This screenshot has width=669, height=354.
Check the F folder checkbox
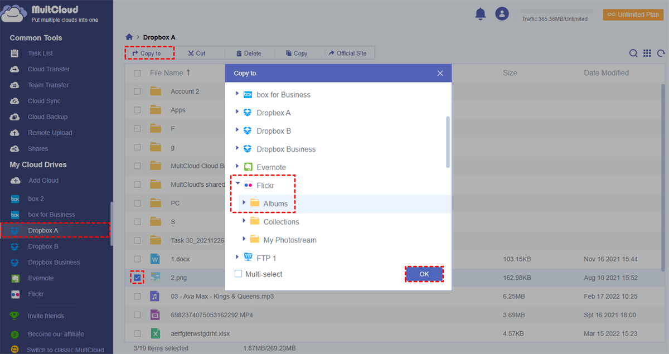click(x=137, y=129)
